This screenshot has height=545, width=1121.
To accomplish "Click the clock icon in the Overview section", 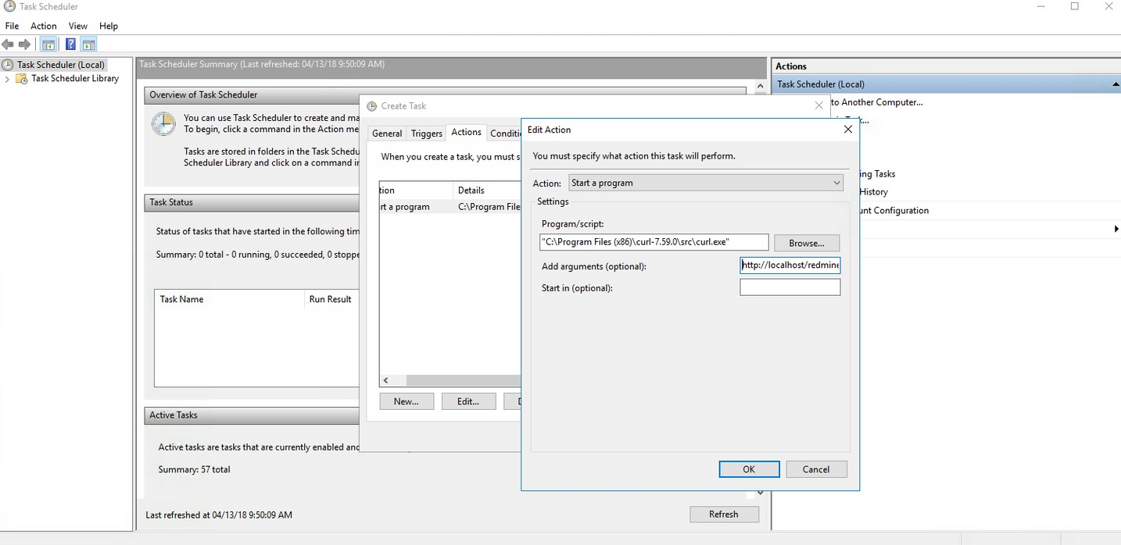I will click(163, 124).
